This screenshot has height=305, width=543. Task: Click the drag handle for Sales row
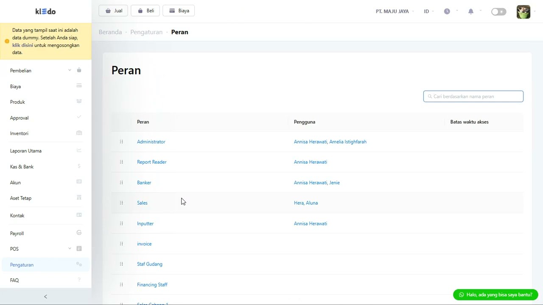[121, 203]
